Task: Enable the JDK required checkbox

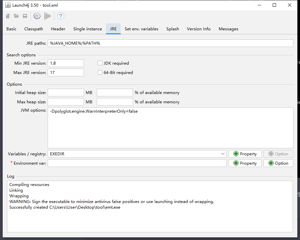Action: [x=100, y=63]
